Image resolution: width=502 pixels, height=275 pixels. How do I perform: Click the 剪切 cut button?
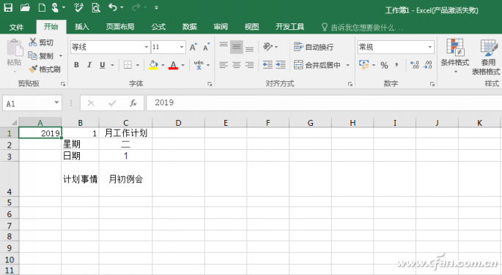click(x=41, y=42)
